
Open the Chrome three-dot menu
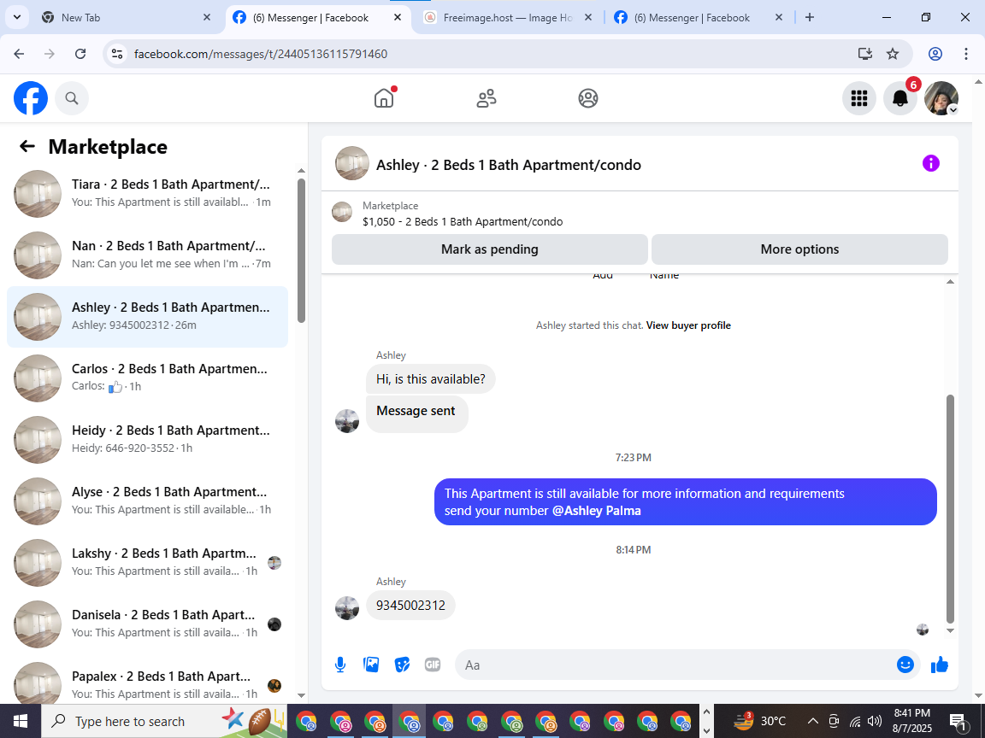tap(966, 54)
